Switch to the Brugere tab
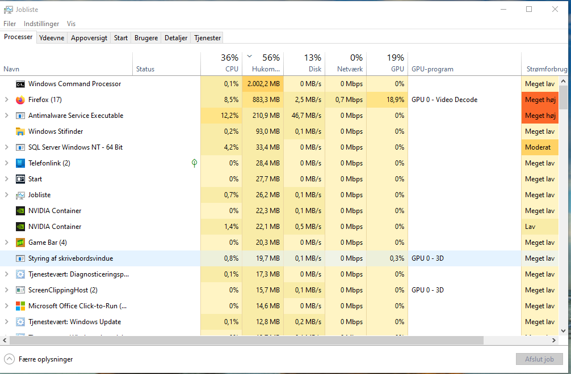This screenshot has height=374, width=571. coord(146,38)
